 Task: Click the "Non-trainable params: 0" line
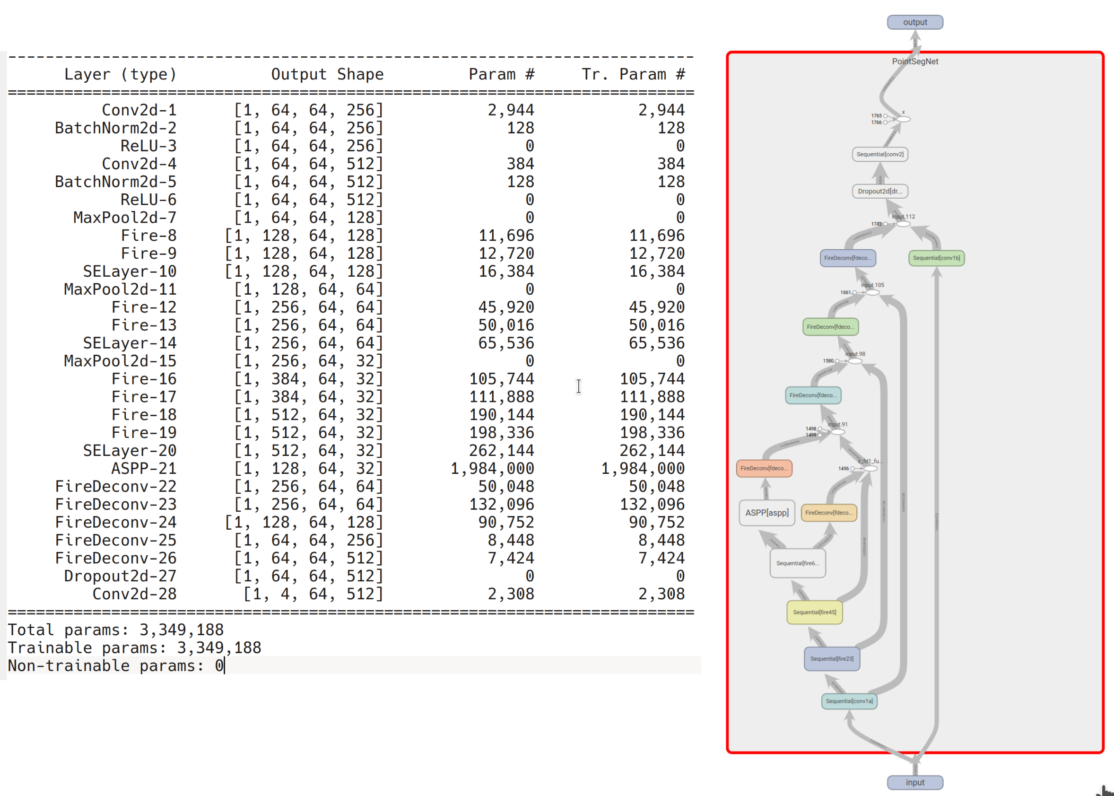coord(116,665)
